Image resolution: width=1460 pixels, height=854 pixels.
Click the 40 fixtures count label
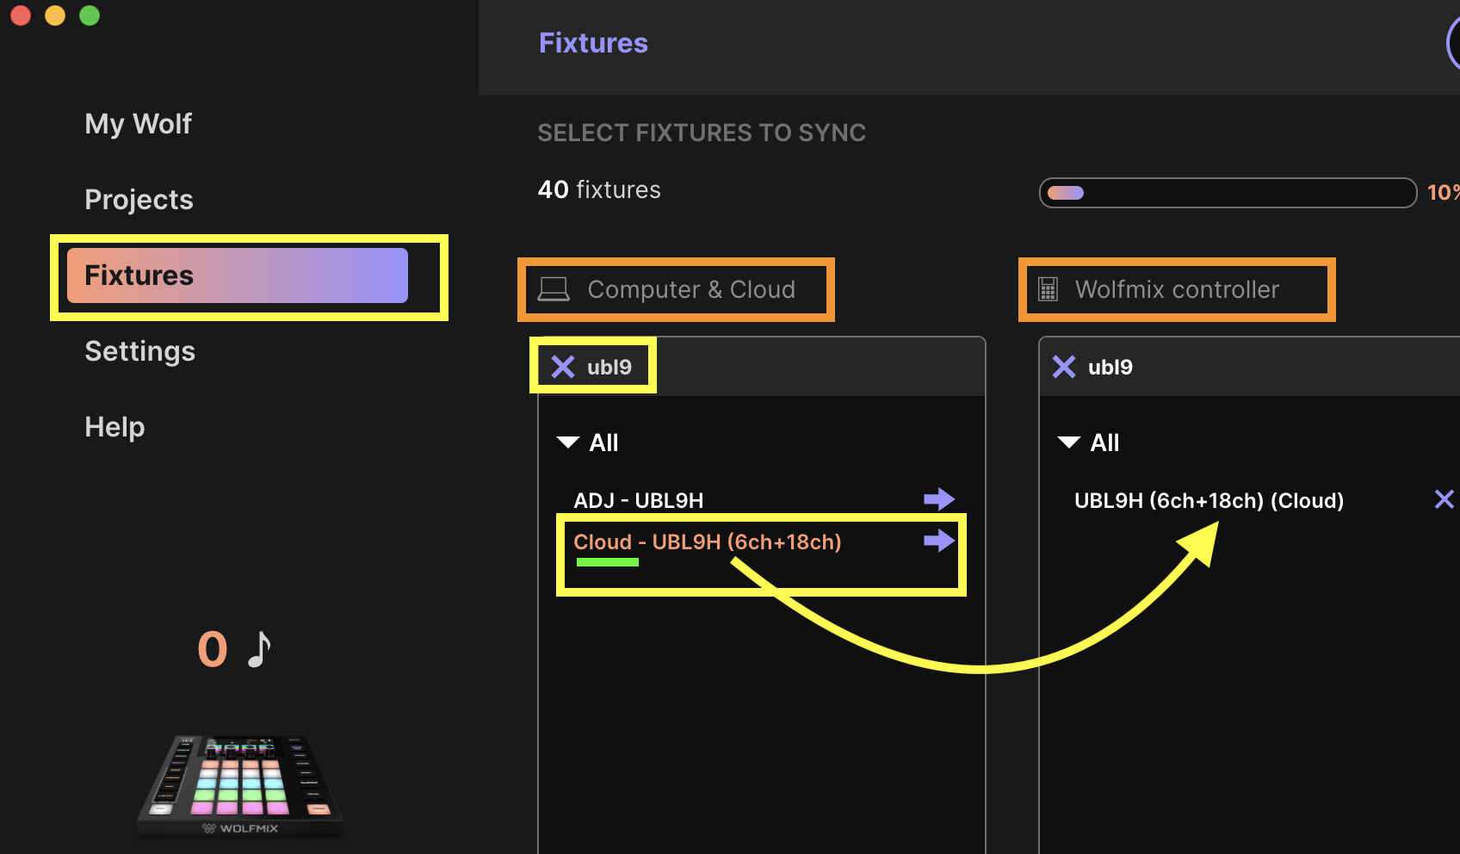599,189
